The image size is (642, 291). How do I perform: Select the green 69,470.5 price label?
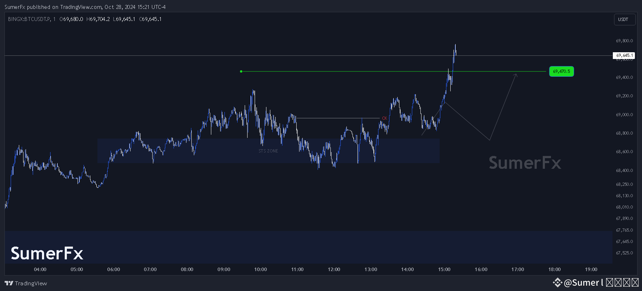(x=561, y=71)
